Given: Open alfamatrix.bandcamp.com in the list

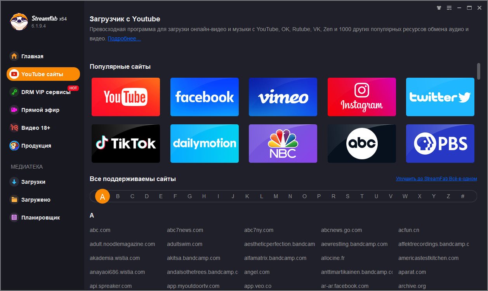Looking at the screenshot, I should click(x=275, y=258).
